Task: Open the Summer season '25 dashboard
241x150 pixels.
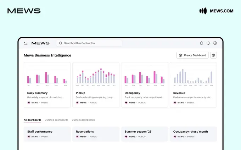Action: [145, 134]
